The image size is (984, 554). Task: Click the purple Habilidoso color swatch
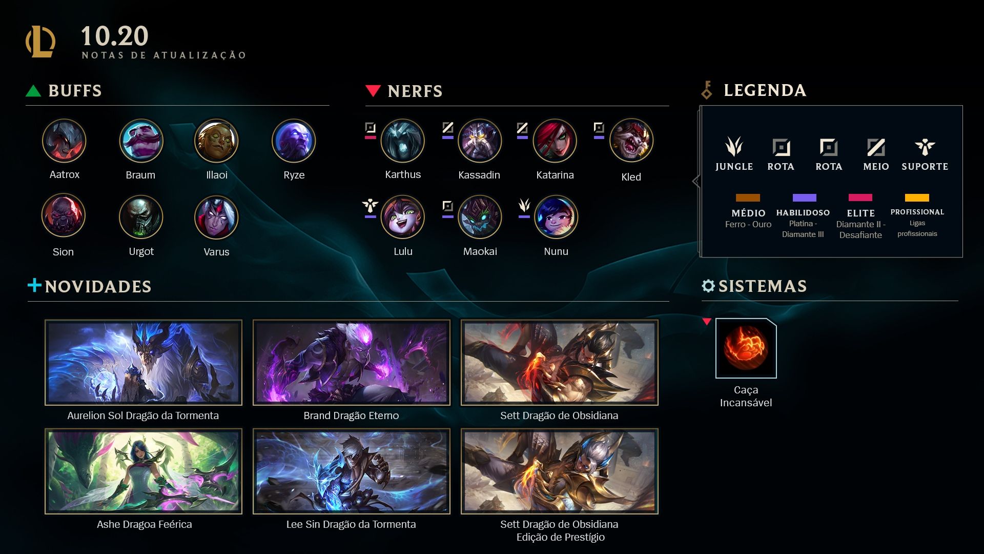[804, 198]
